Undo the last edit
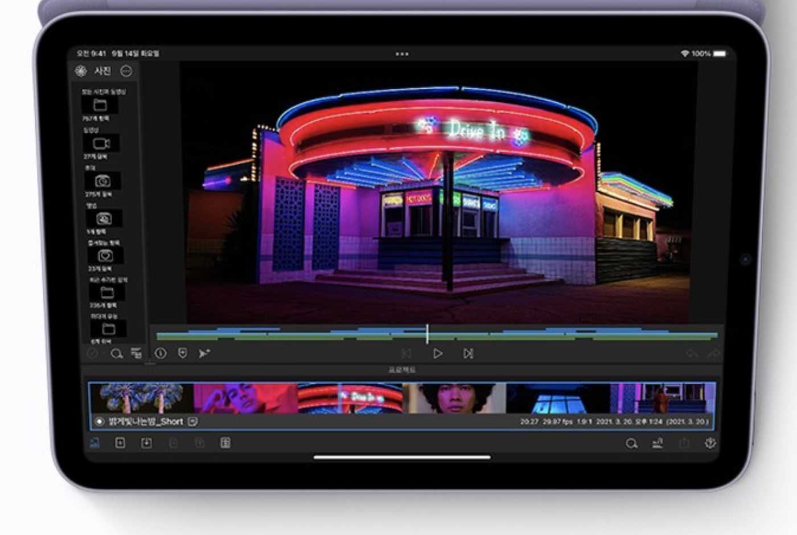 pyautogui.click(x=692, y=354)
